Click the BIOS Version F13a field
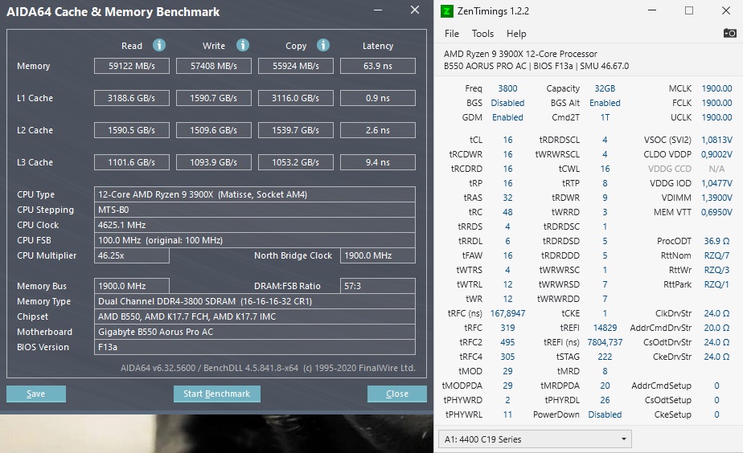The width and height of the screenshot is (743, 453). click(x=255, y=347)
